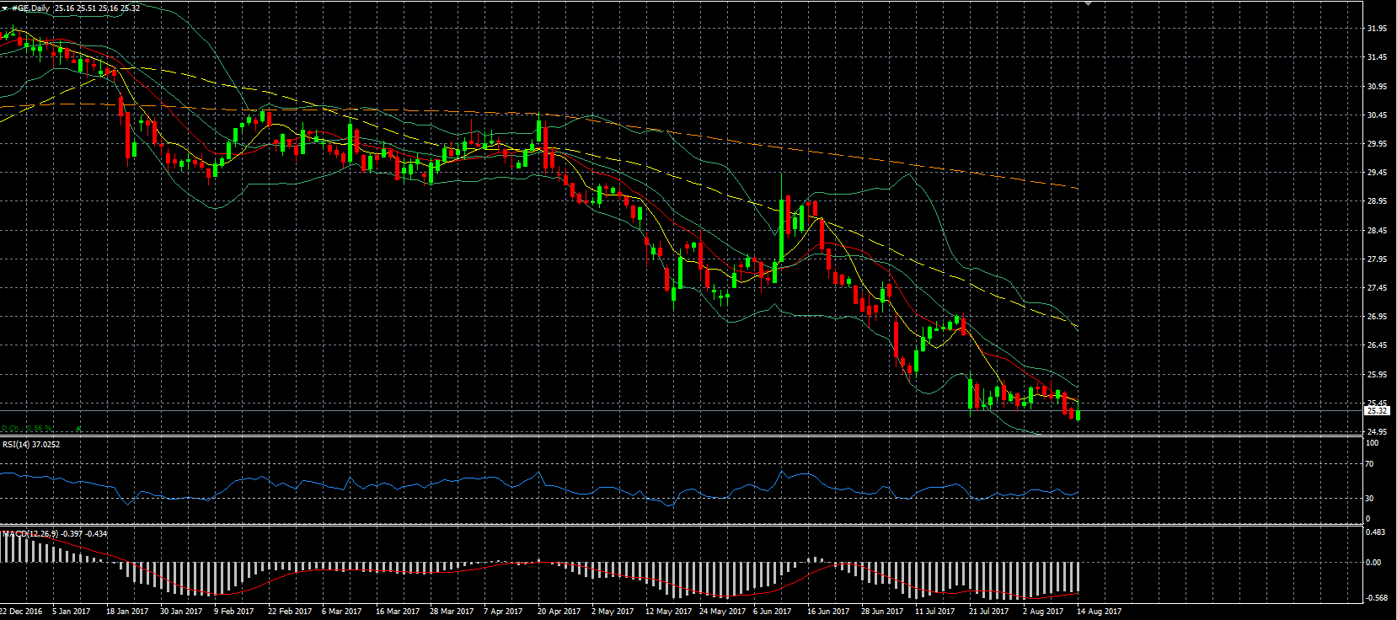Click the RSI scale value 70

click(x=1370, y=464)
